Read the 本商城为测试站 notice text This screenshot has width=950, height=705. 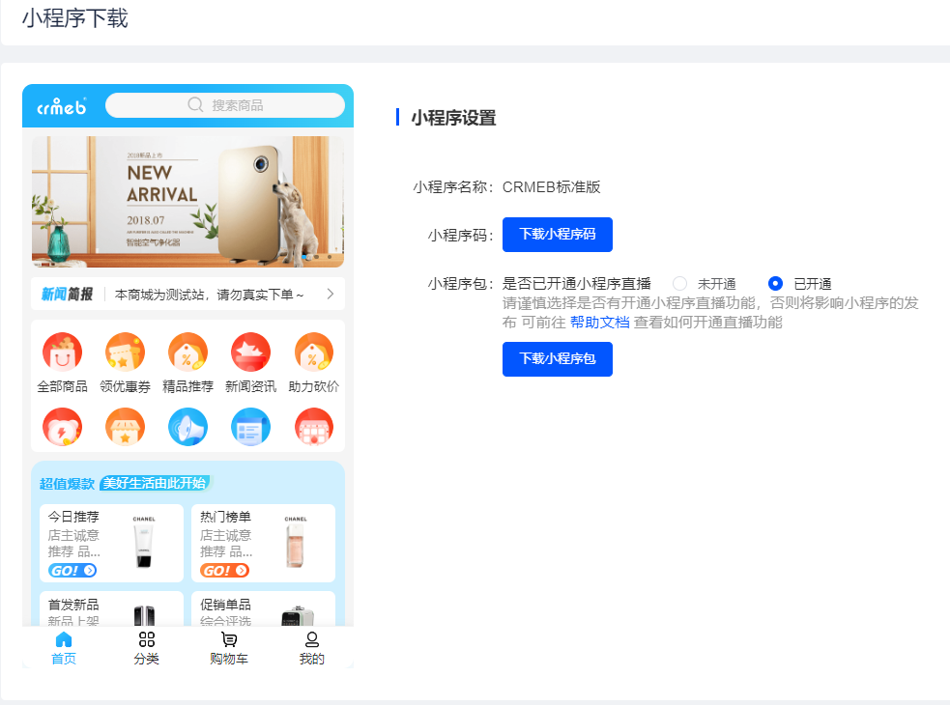pyautogui.click(x=209, y=295)
